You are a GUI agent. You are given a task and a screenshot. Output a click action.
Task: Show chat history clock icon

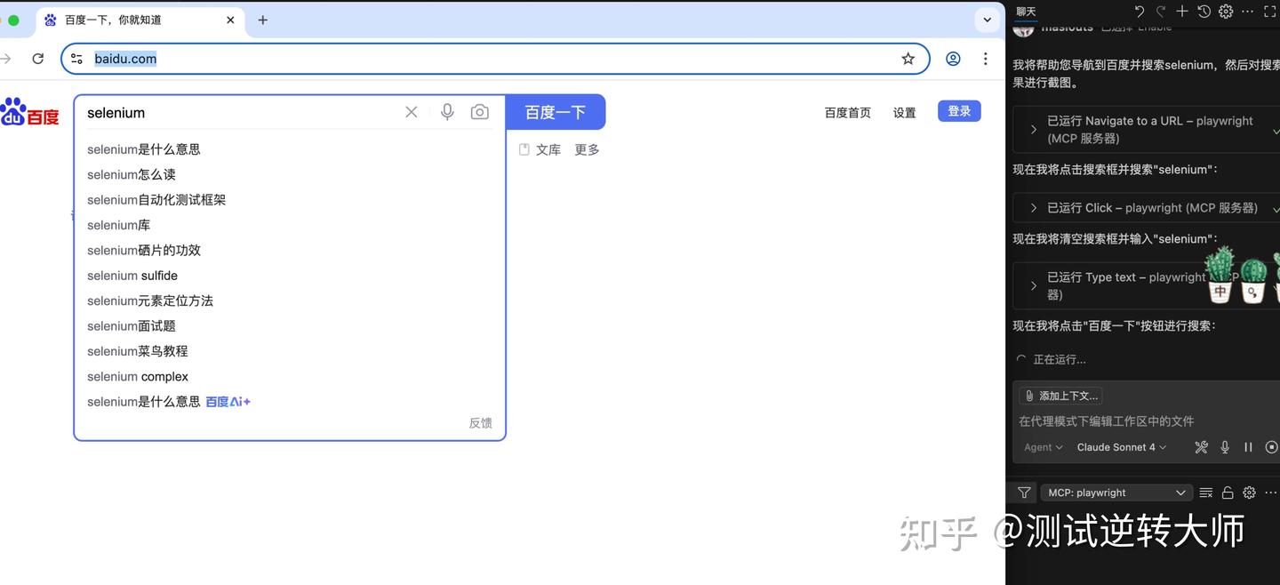coord(1204,12)
